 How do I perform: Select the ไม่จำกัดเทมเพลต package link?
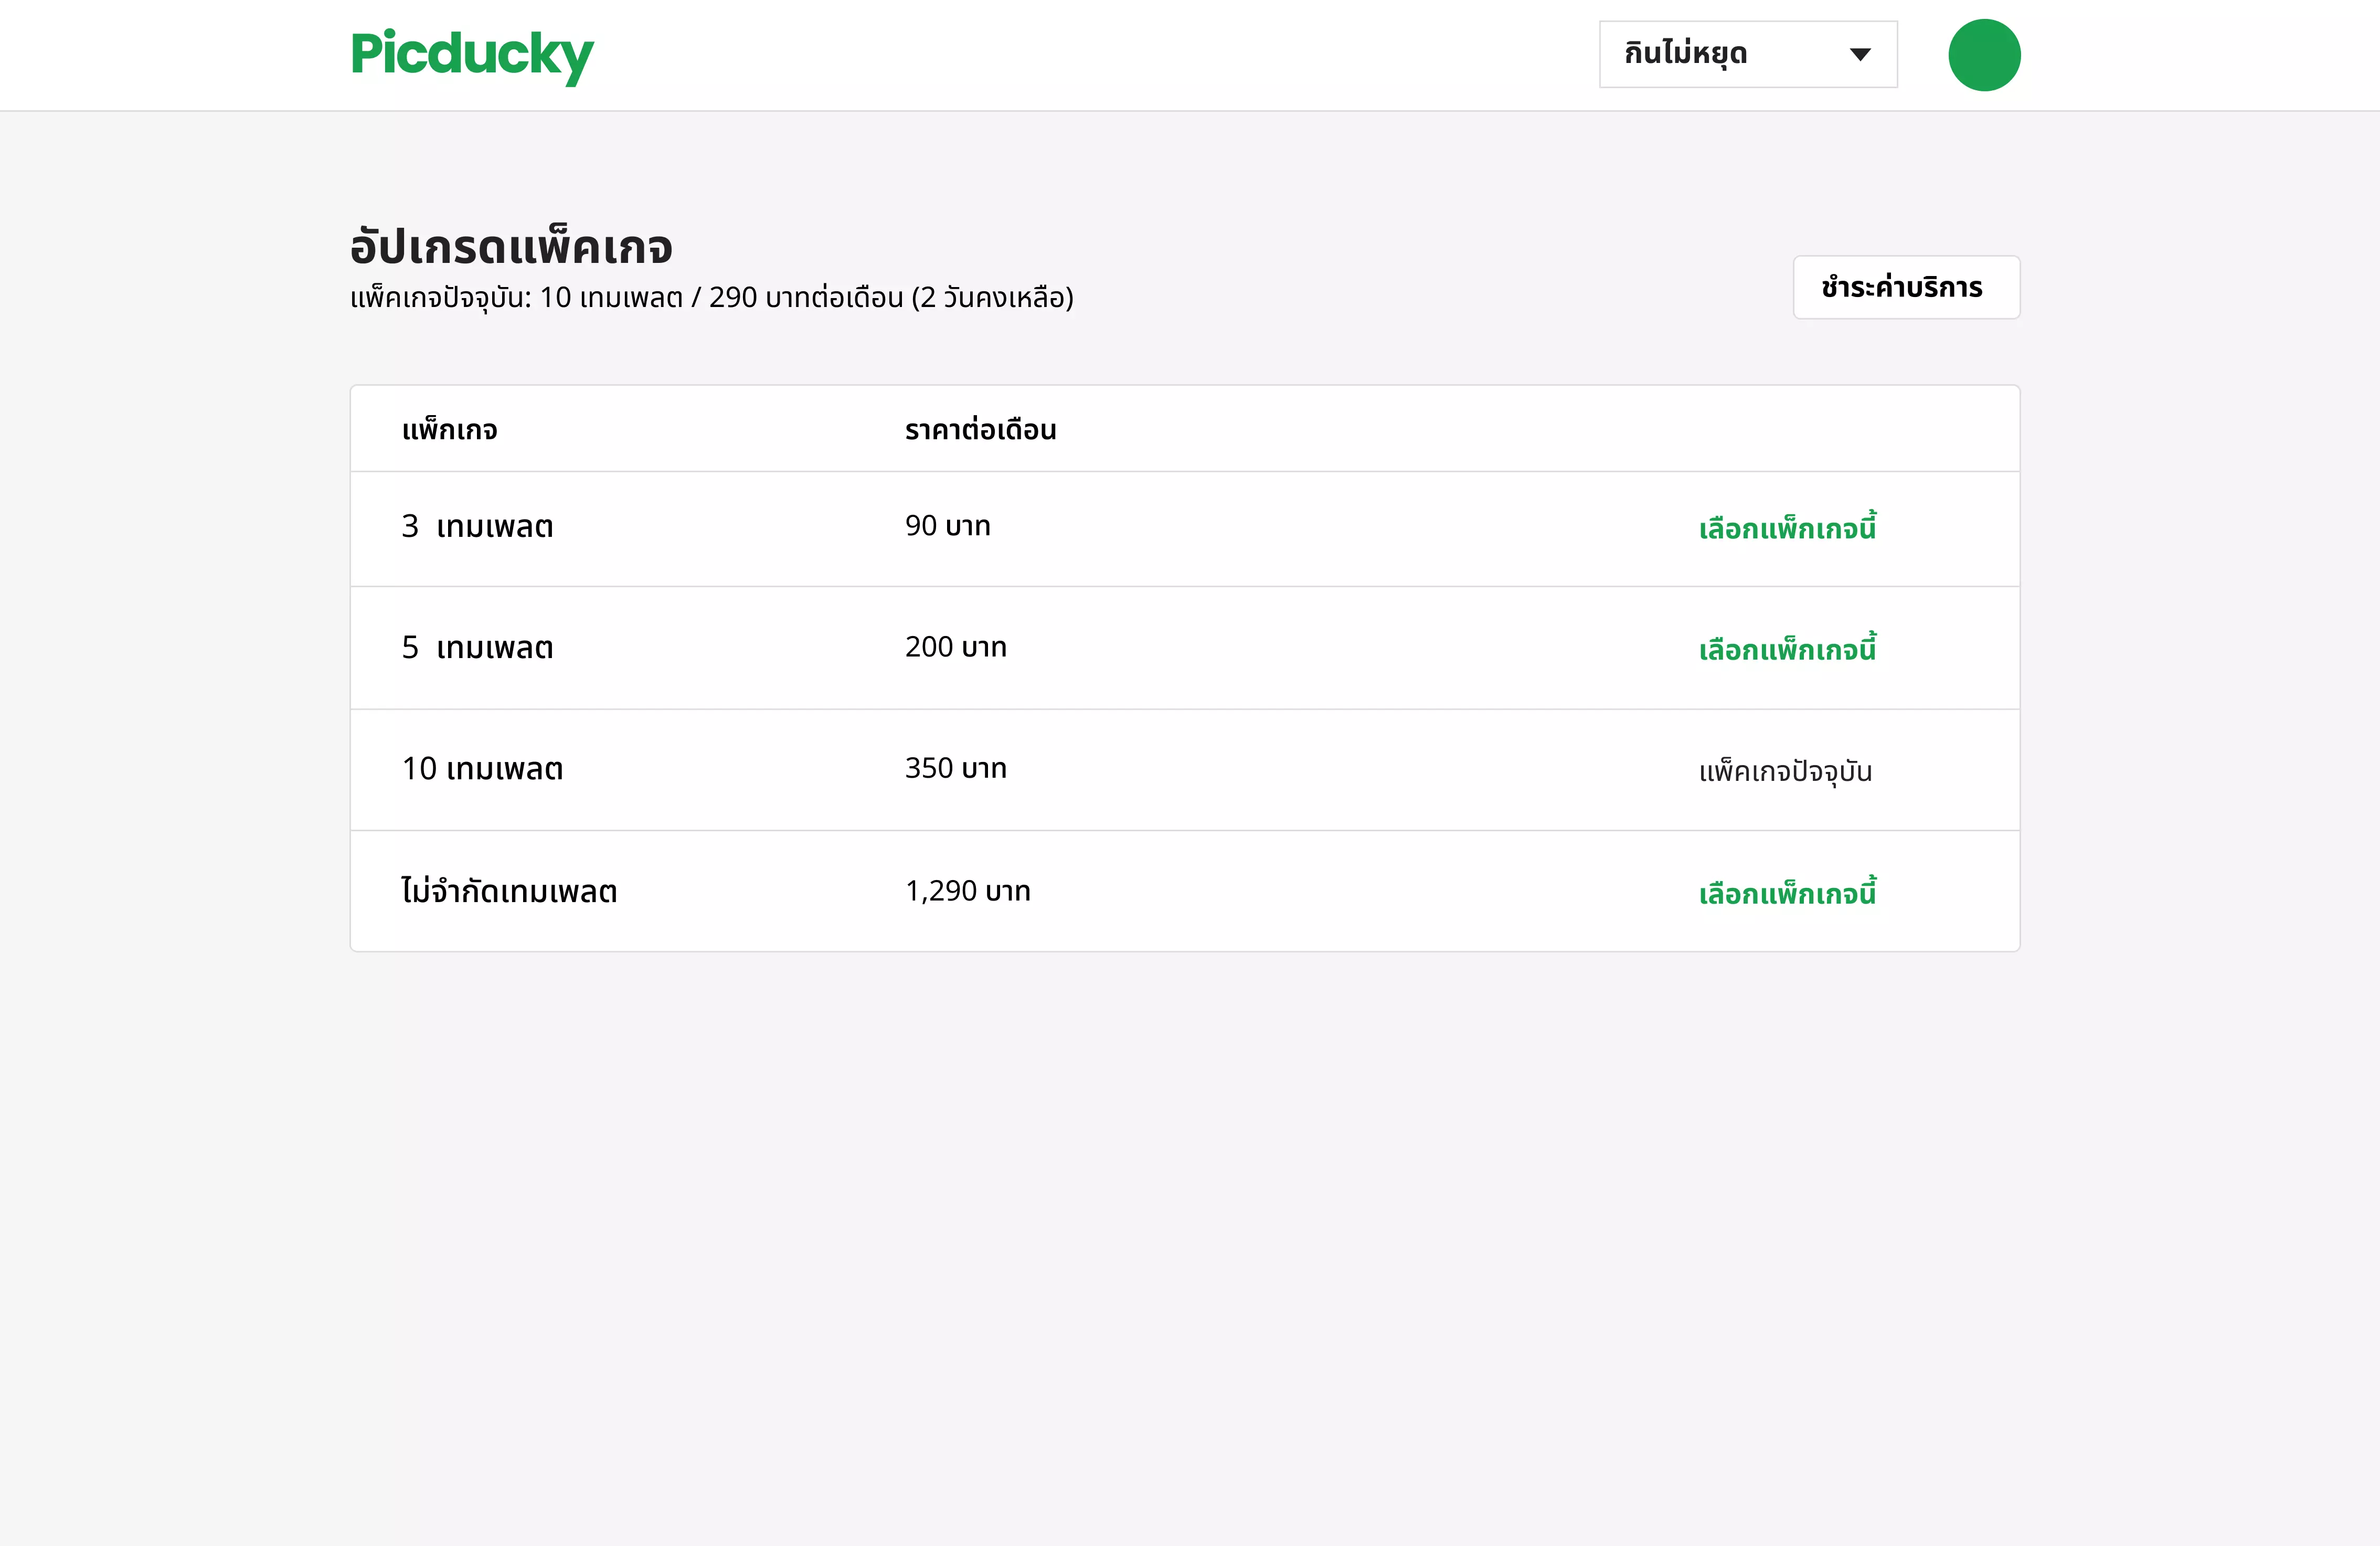1786,893
